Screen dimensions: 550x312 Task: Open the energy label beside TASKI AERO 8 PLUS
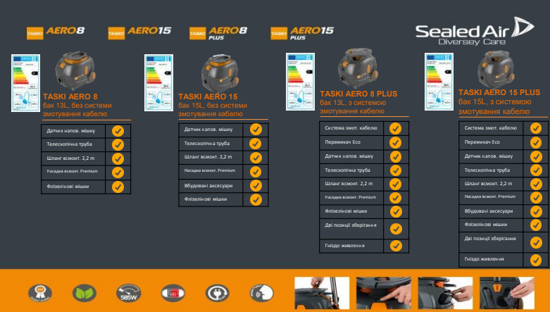point(300,82)
